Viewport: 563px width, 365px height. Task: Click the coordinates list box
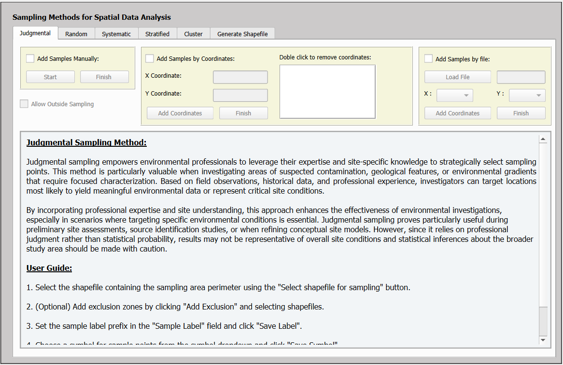(327, 92)
